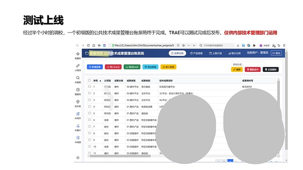The height and width of the screenshot is (170, 303).
Task: Go back with the browser back arrow
Action: (77, 46)
